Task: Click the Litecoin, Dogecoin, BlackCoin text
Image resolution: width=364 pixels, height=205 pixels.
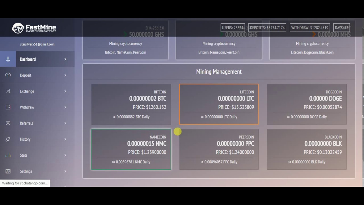Action: point(312,52)
